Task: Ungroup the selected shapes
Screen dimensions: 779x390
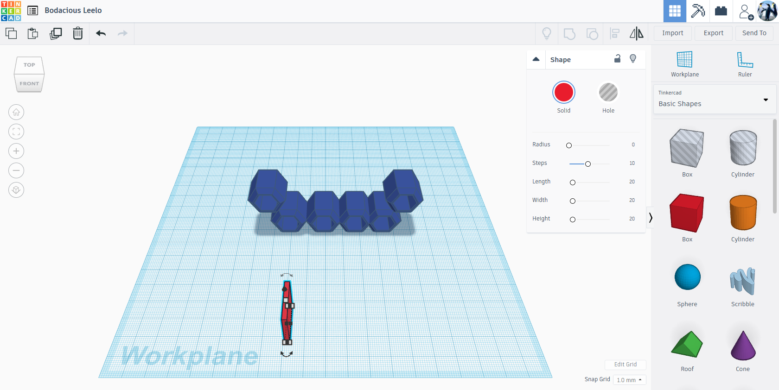Action: (x=592, y=33)
